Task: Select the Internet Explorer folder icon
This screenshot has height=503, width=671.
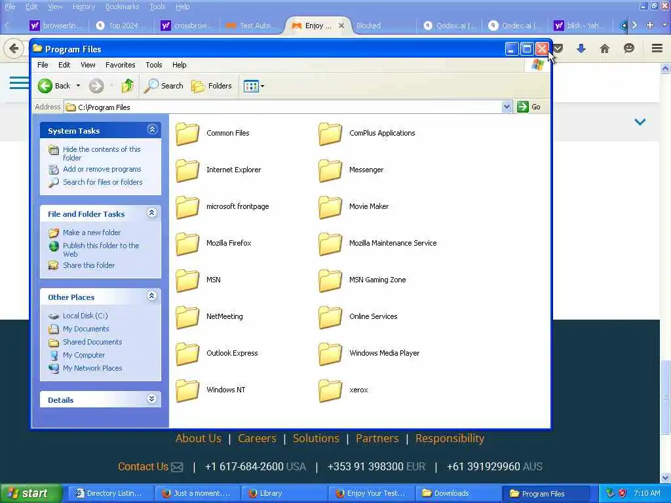Action: click(187, 170)
